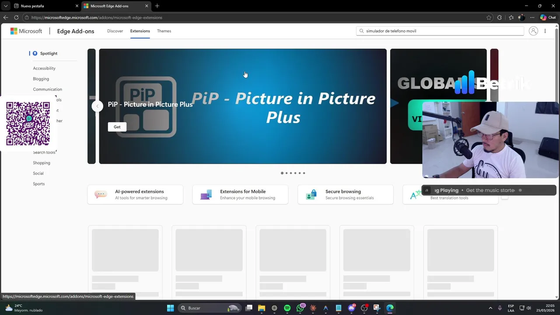Open the Blogging category
The width and height of the screenshot is (560, 315).
pos(41,79)
